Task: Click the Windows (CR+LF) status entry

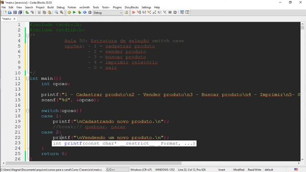Action: coord(141,170)
